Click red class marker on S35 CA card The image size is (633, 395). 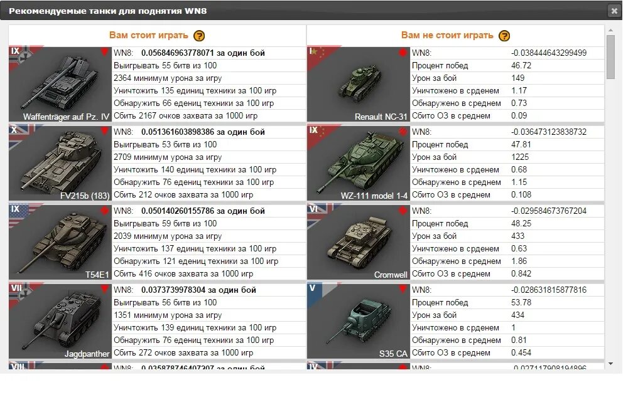click(x=403, y=289)
